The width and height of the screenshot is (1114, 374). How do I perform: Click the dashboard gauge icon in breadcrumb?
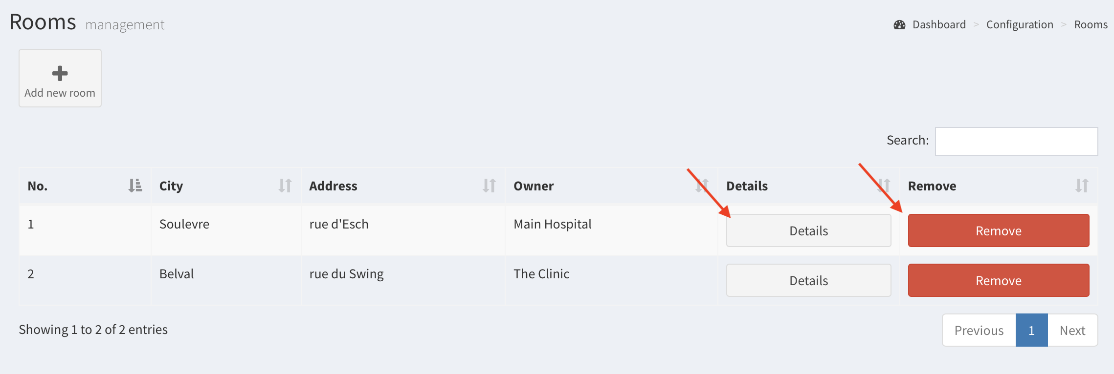(x=899, y=25)
